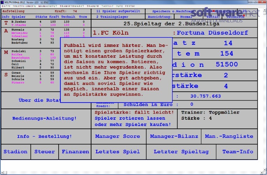
Task: Click the Spieler column header
Action: pos(18,17)
